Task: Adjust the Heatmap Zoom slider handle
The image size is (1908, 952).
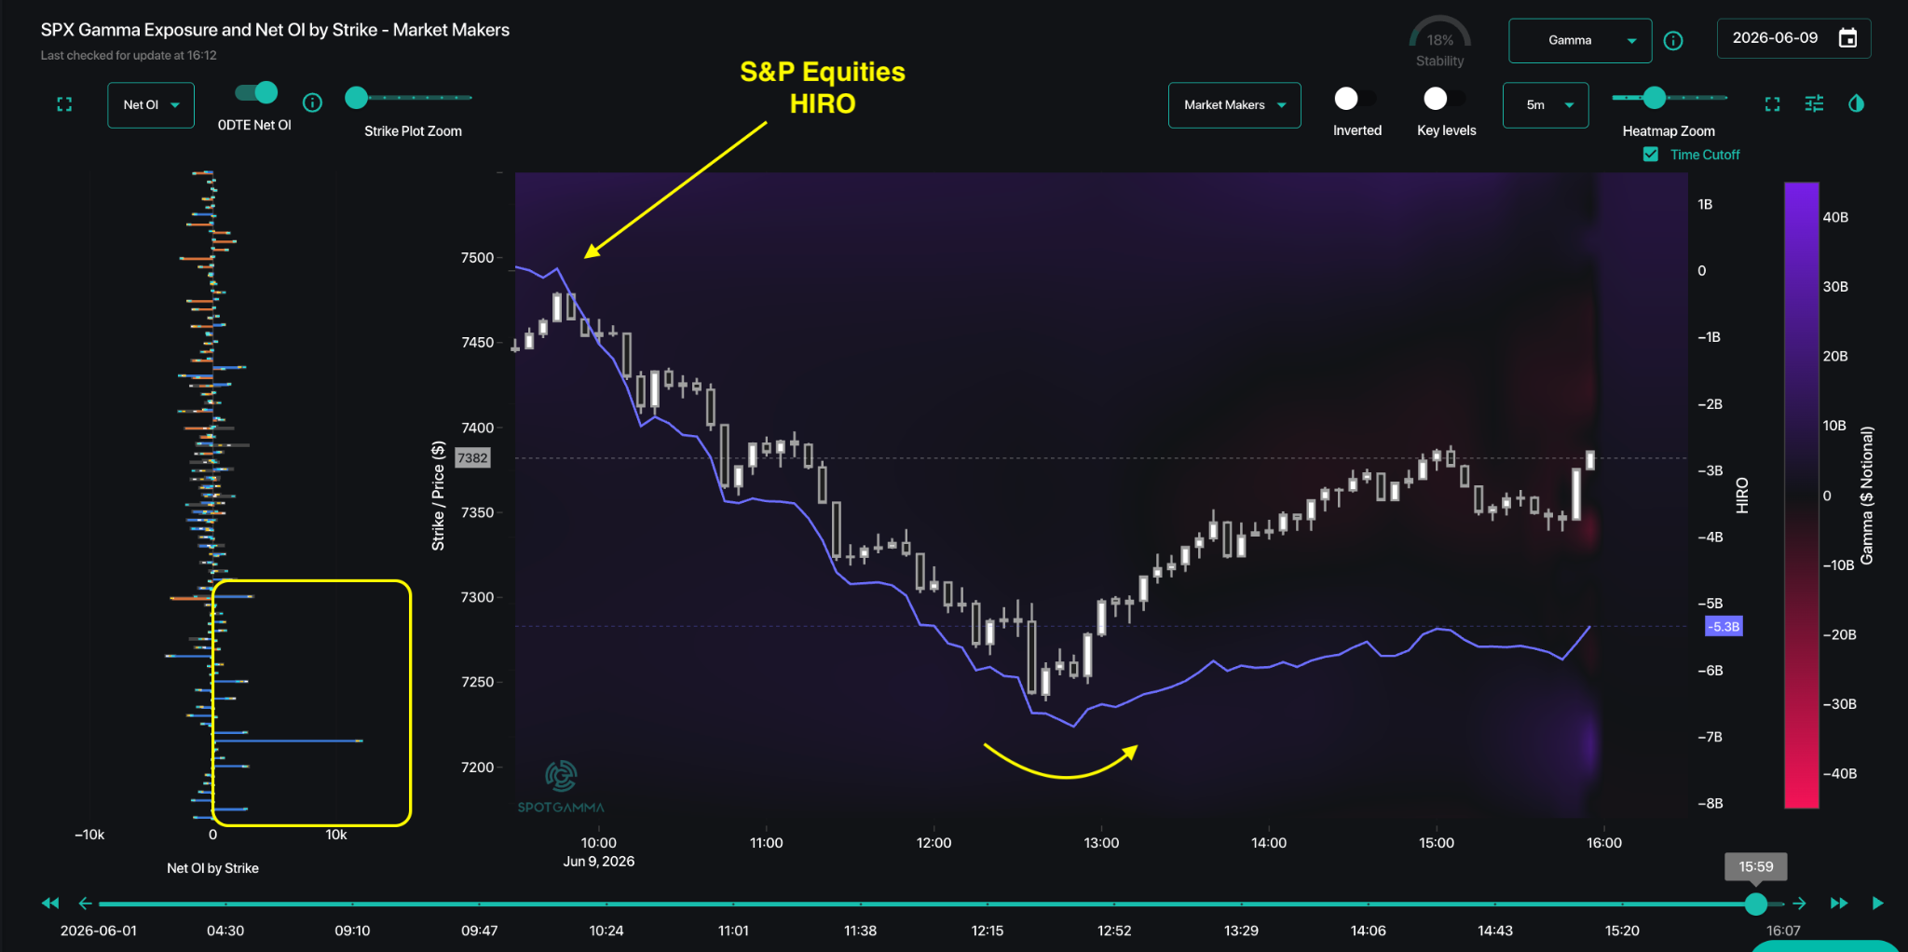Action: click(1655, 97)
